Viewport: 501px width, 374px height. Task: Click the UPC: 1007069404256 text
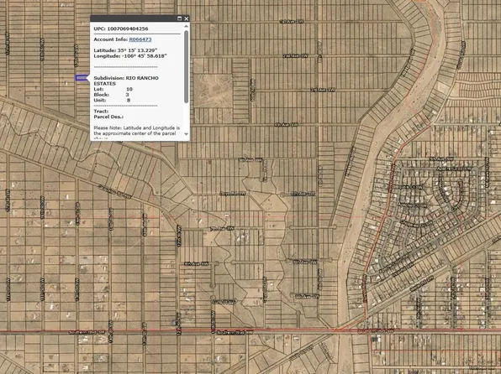pos(121,29)
